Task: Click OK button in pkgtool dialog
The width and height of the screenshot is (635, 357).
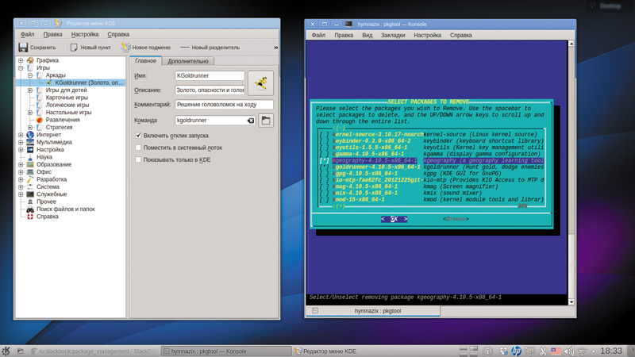Action: coord(394,219)
